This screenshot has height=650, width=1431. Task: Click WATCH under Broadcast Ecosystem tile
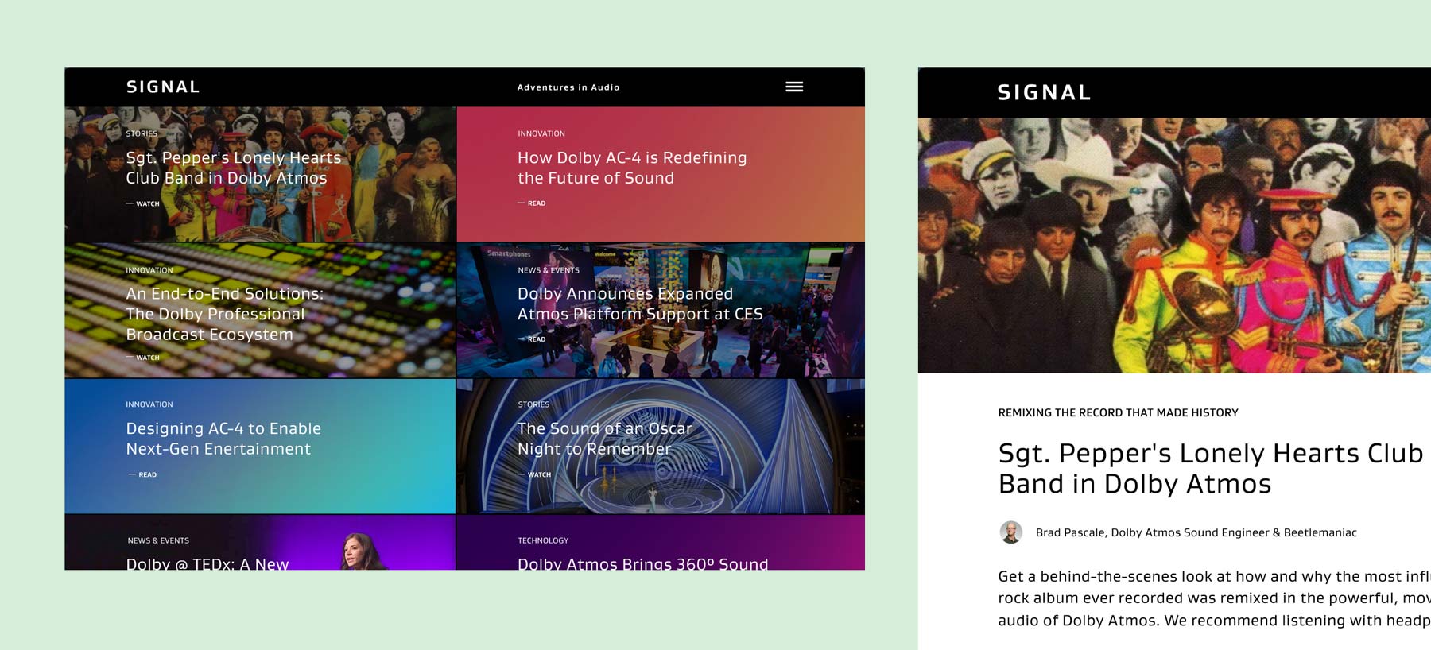(x=143, y=358)
